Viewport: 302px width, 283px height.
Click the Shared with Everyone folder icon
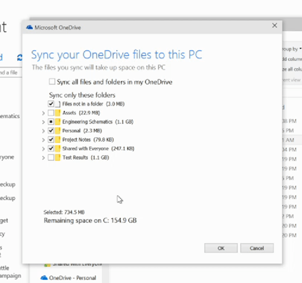[x=57, y=148]
